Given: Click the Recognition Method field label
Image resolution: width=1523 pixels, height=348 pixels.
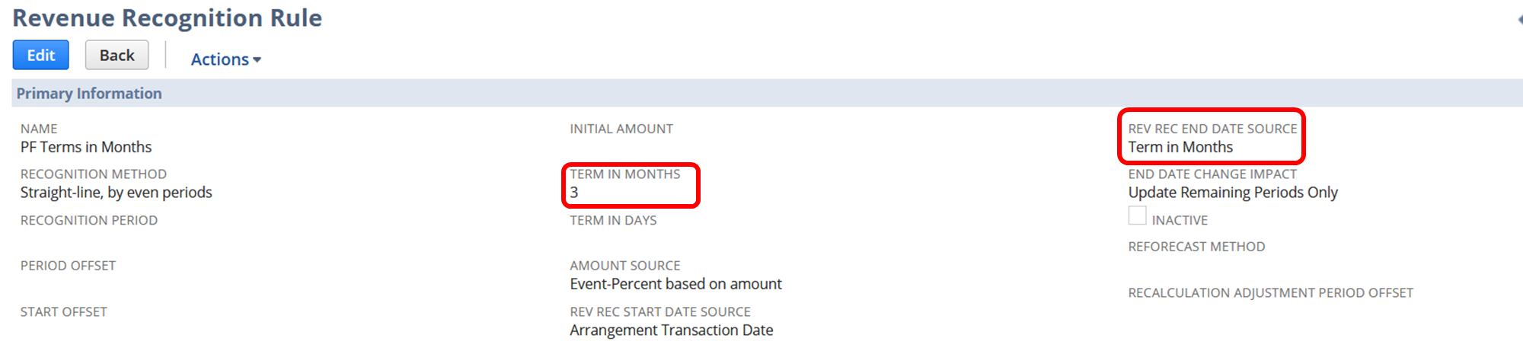Looking at the screenshot, I should (x=94, y=174).
